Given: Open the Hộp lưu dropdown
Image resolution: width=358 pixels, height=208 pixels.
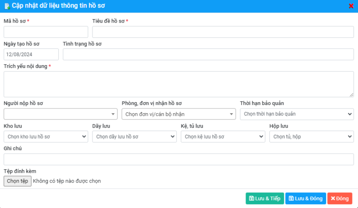Looking at the screenshot, I should (x=312, y=137).
